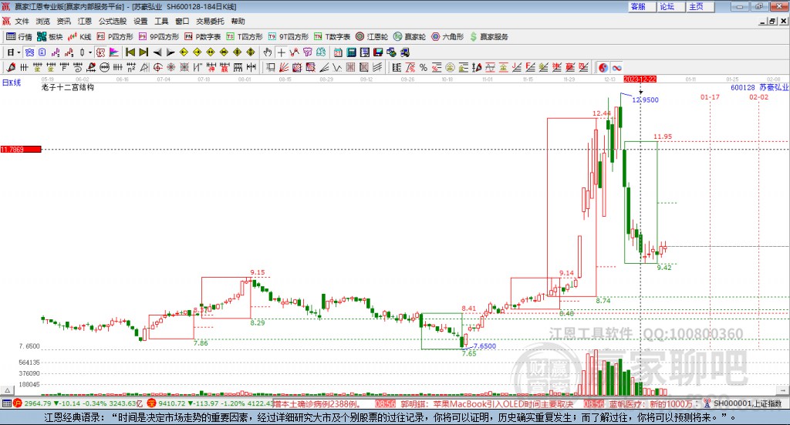Click the percent % drawing tool
Image resolution: width=790 pixels, height=425 pixels.
point(424,67)
